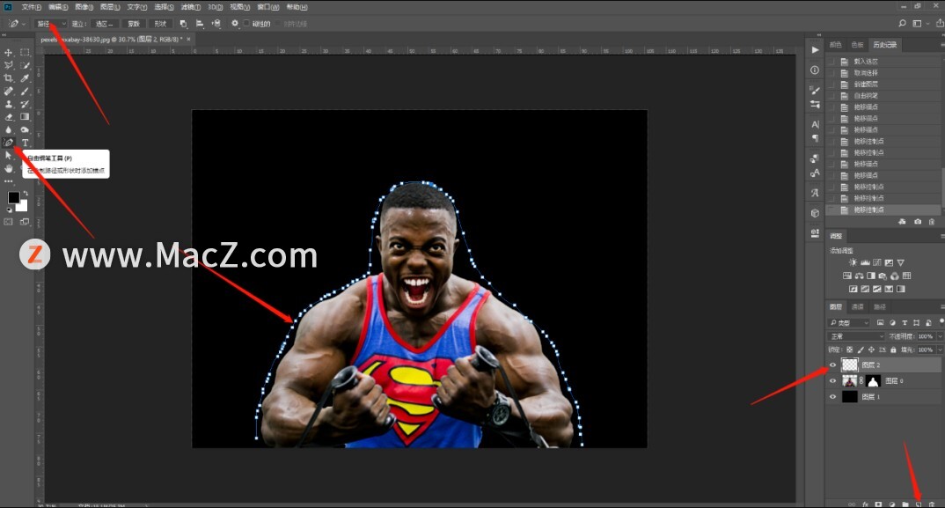Click the 形状 button in options bar
Image resolution: width=945 pixels, height=508 pixels.
(160, 24)
